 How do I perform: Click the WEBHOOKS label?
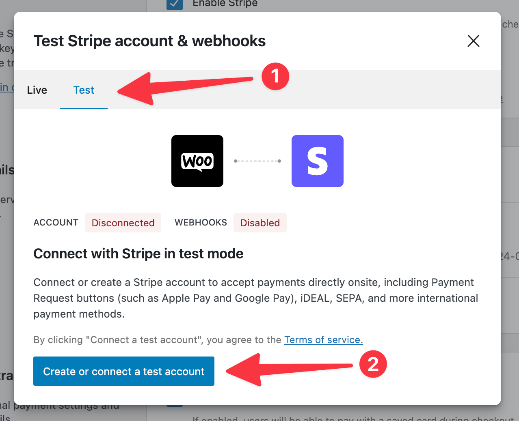(201, 223)
